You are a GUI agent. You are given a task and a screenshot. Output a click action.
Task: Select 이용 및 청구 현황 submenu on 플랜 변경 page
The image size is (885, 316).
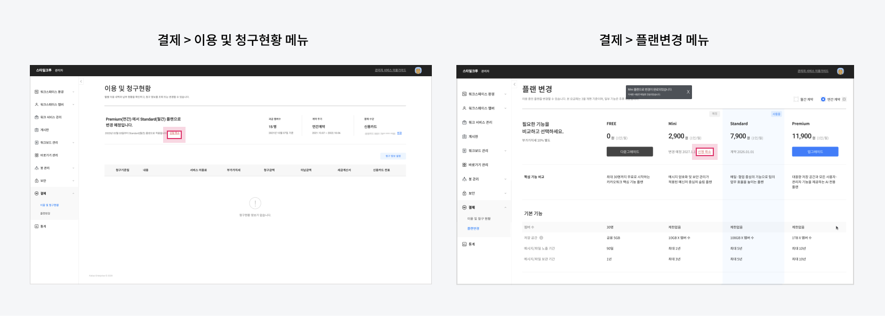[x=479, y=218]
